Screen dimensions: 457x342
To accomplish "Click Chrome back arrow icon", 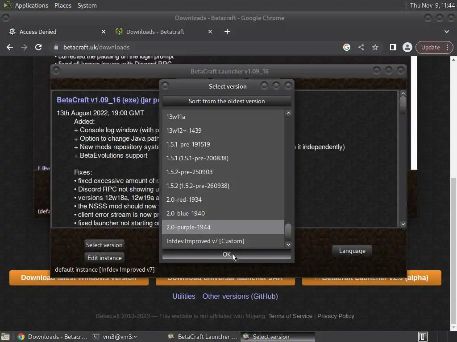I will [10, 47].
